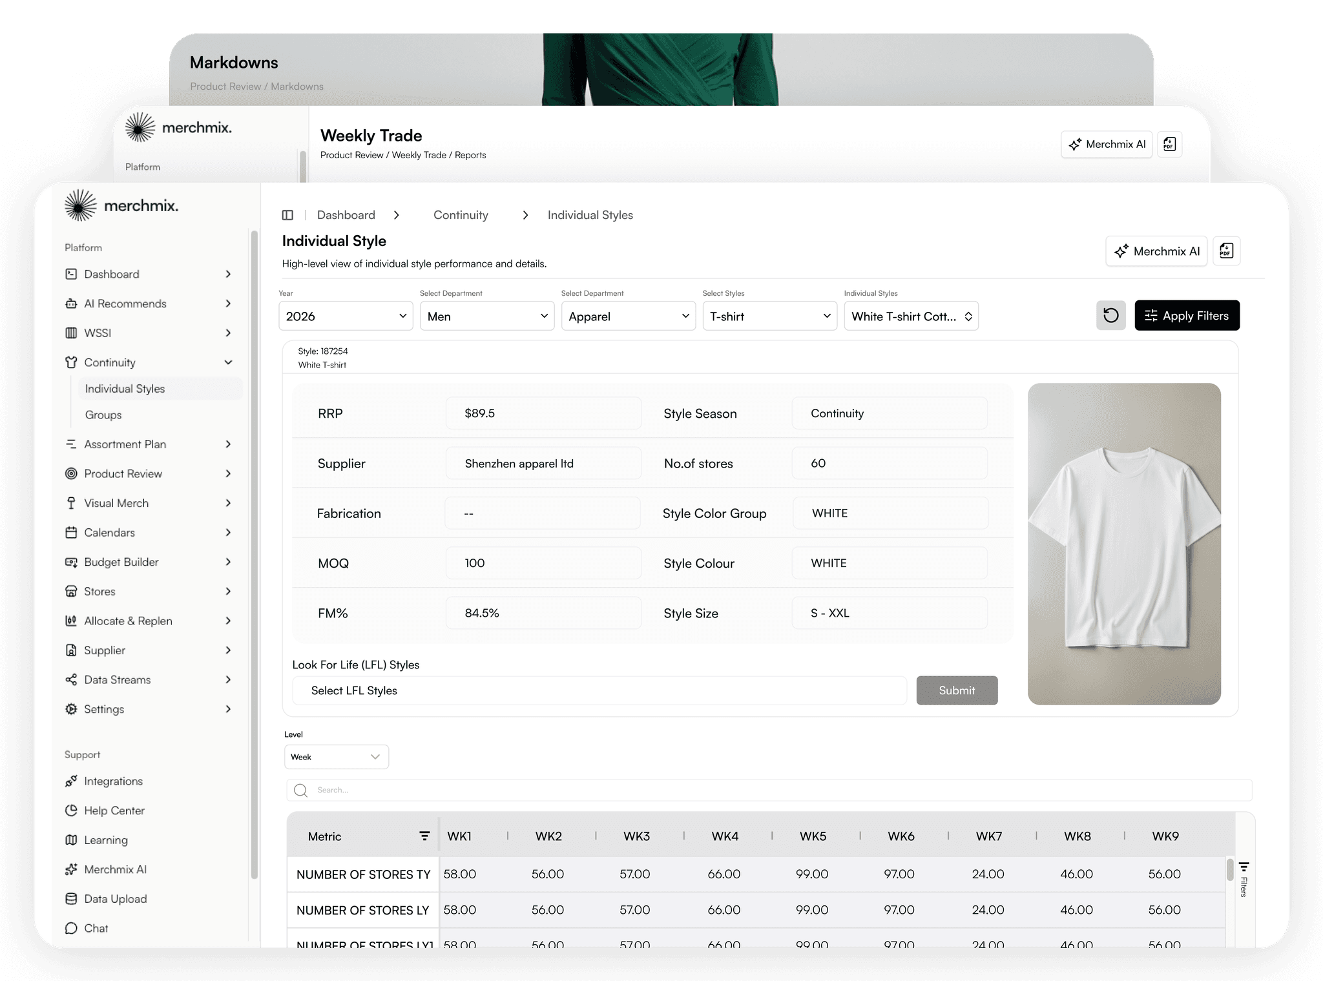This screenshot has height=981, width=1323.
Task: Click the search magnifier icon
Action: pyautogui.click(x=300, y=790)
